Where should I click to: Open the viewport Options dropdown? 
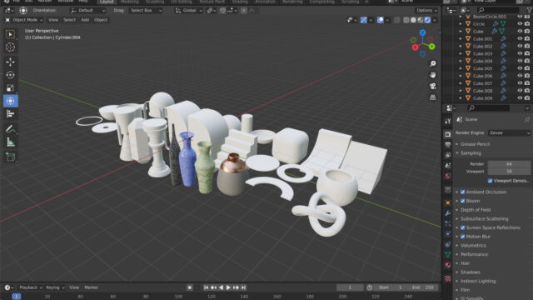tap(426, 11)
